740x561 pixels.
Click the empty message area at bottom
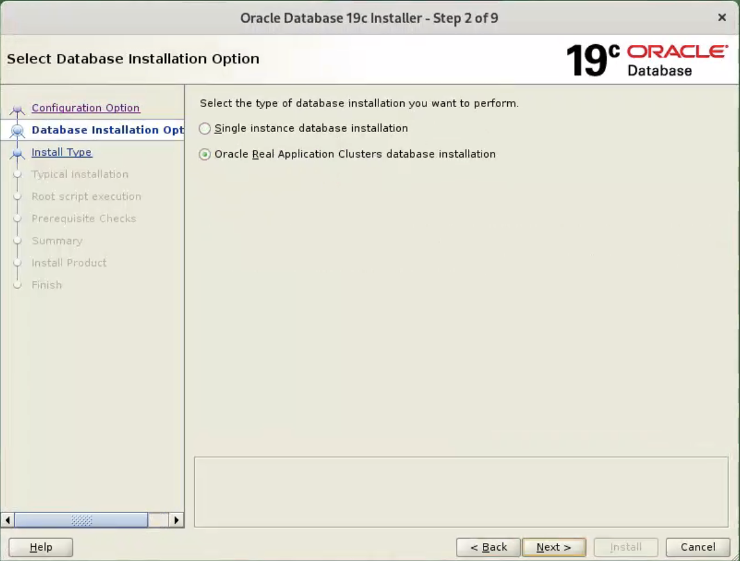tap(461, 492)
